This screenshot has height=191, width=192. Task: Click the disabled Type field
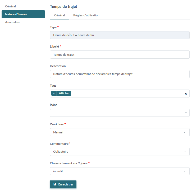(120, 35)
